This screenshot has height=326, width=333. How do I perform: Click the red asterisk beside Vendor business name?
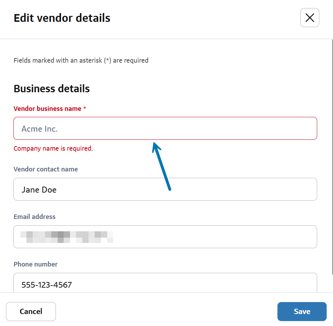coord(85,109)
